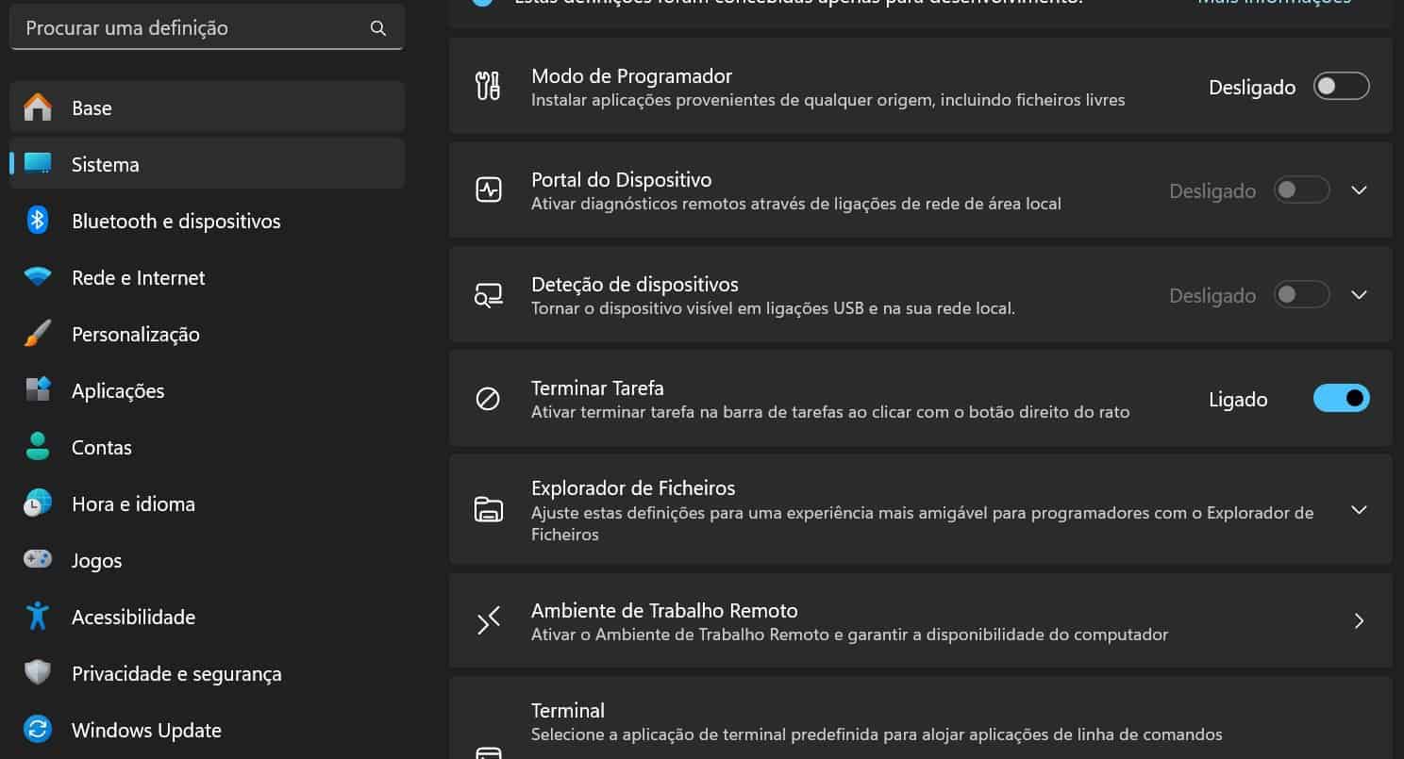1404x759 pixels.
Task: Click the Terminar Tarefa prohibition icon
Action: (x=488, y=399)
